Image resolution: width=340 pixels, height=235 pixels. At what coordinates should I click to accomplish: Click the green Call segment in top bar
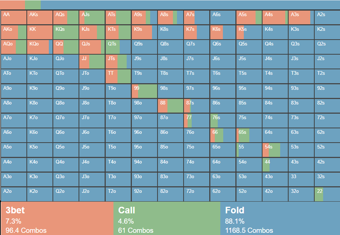(x=33, y=5)
